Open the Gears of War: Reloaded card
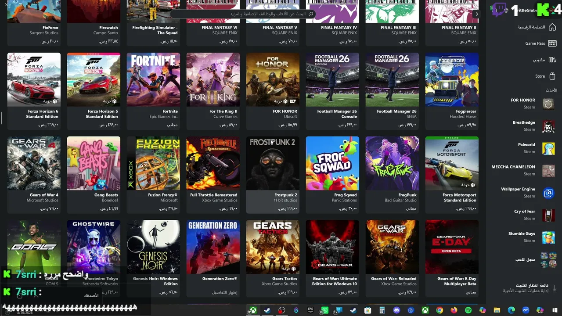This screenshot has height=316, width=562. tap(392, 258)
